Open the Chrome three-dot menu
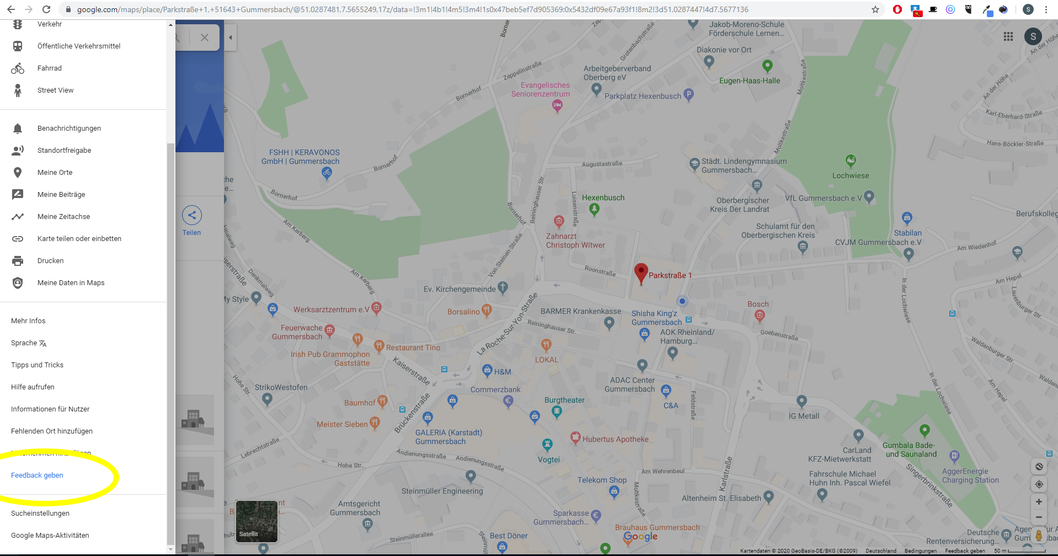This screenshot has width=1058, height=556. click(x=1046, y=9)
